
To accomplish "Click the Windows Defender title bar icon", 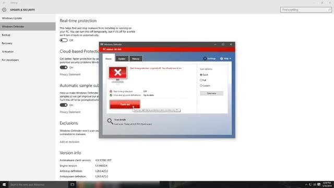I will pyautogui.click(x=102, y=44).
